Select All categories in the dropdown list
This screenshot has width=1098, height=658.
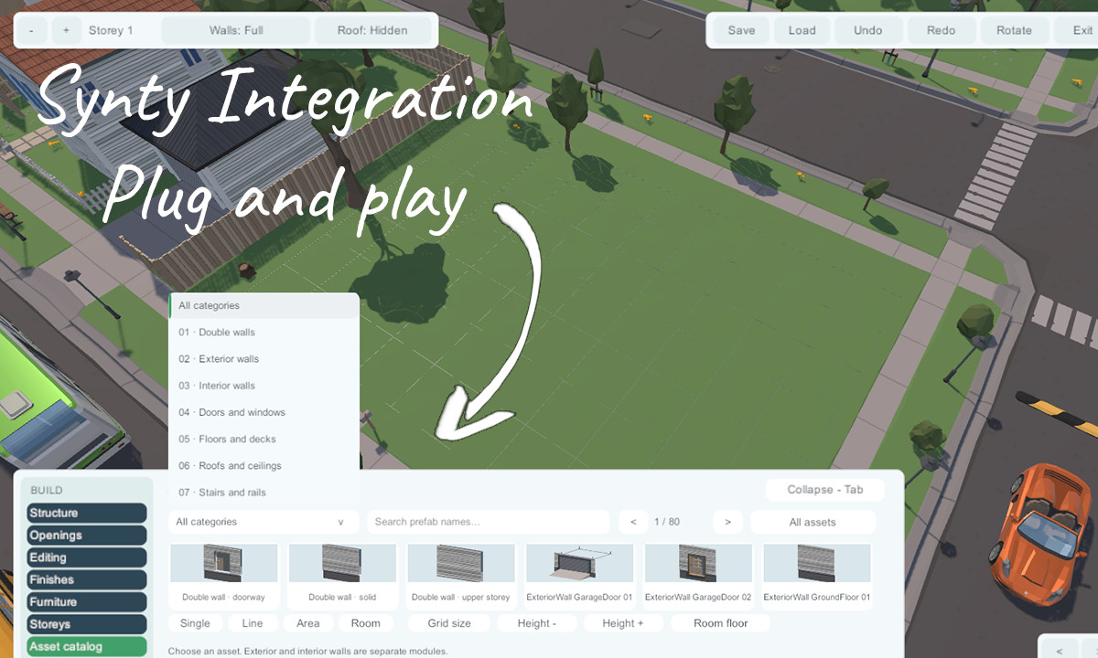click(264, 306)
